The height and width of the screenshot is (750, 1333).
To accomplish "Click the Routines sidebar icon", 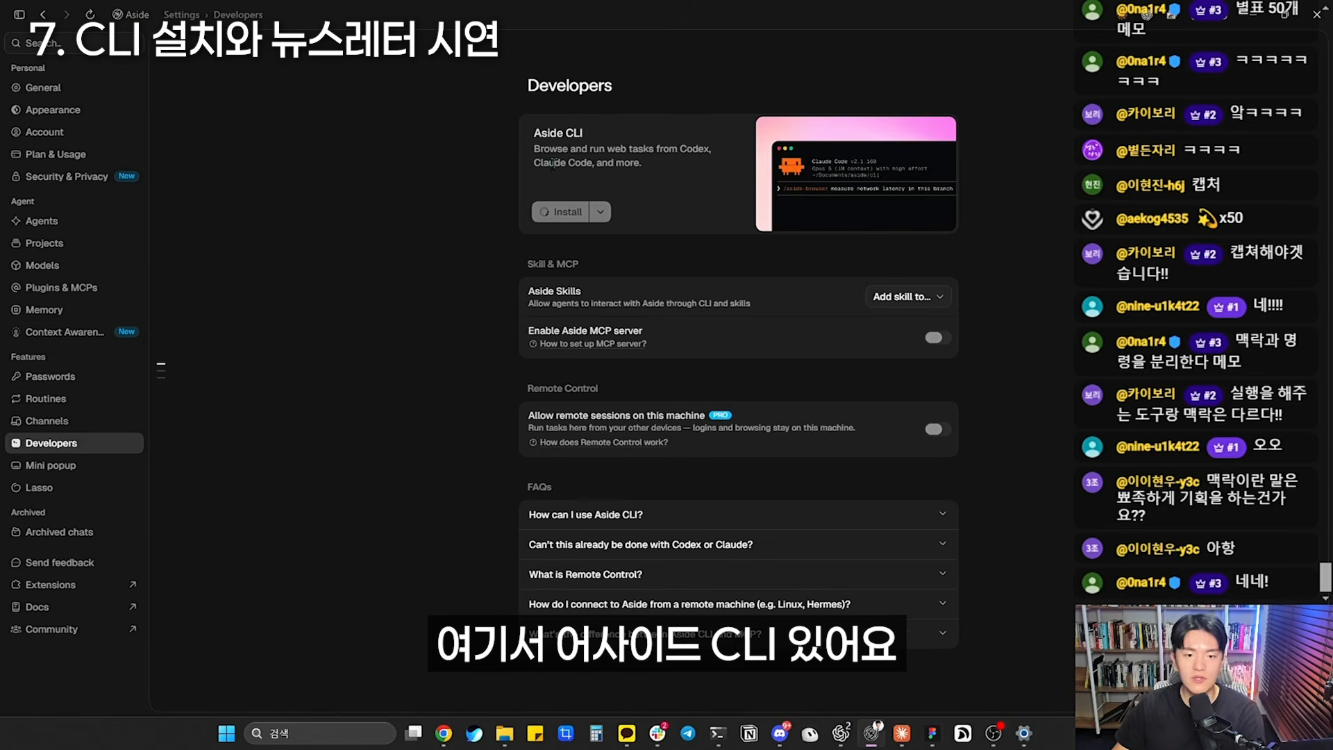I will 16,399.
